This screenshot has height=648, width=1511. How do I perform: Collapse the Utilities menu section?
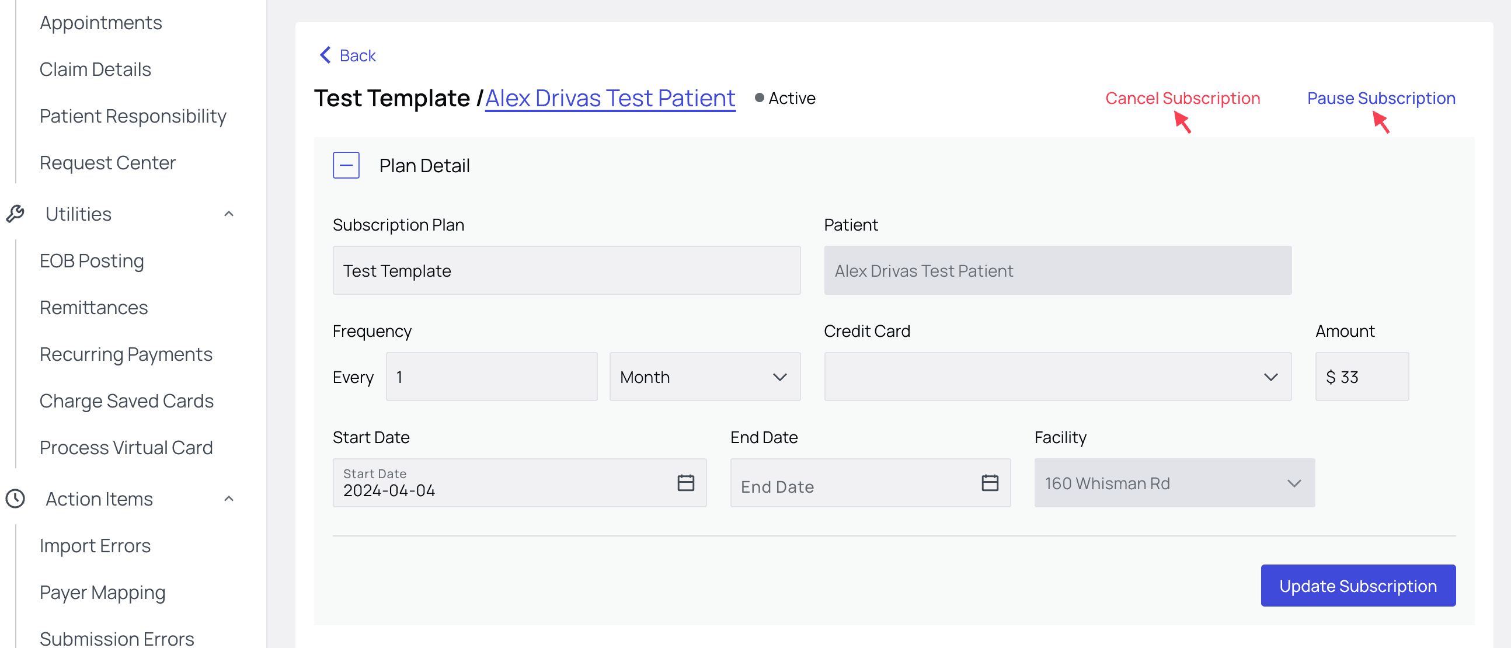[229, 214]
